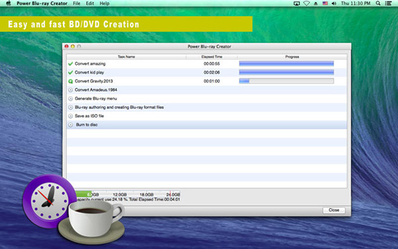Open the Help menu
The image size is (398, 249).
(104, 3)
